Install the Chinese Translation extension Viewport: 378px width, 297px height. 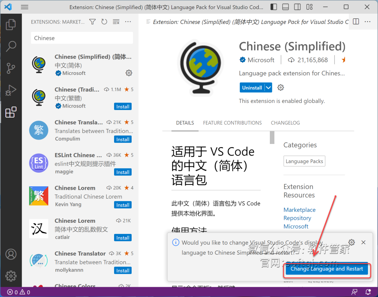(123, 139)
